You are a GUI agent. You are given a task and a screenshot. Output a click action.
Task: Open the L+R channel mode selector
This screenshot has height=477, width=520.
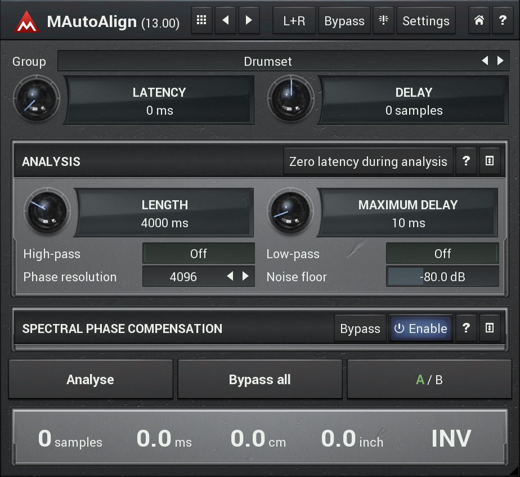coord(294,21)
